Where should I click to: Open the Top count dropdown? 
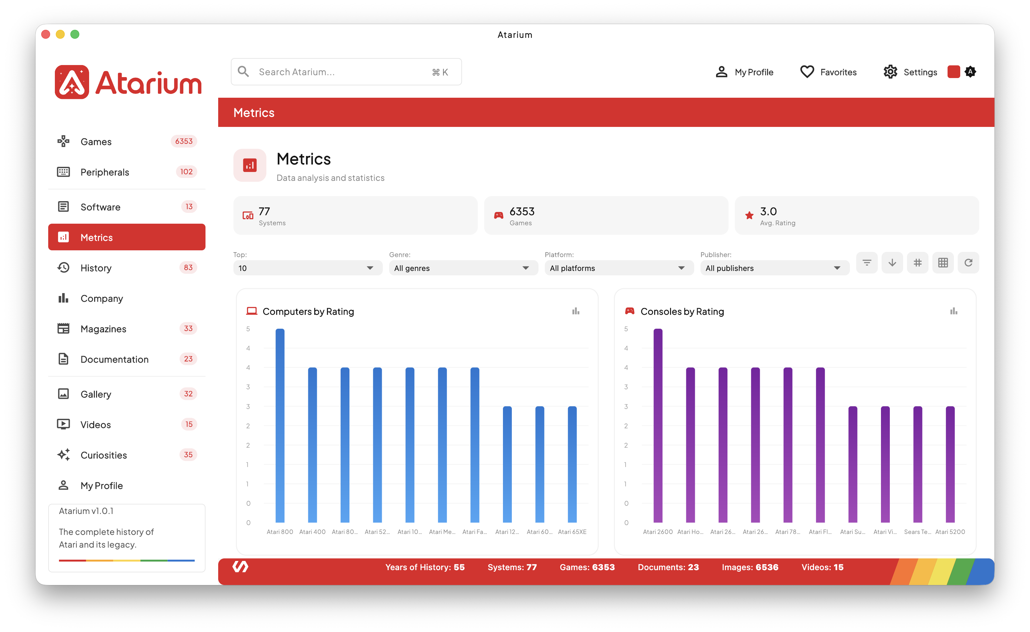pyautogui.click(x=308, y=268)
